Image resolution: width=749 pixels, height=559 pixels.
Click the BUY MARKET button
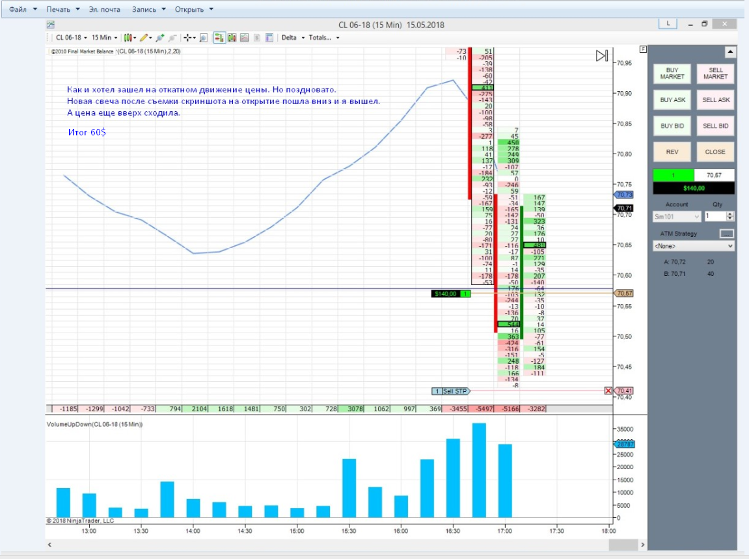672,74
